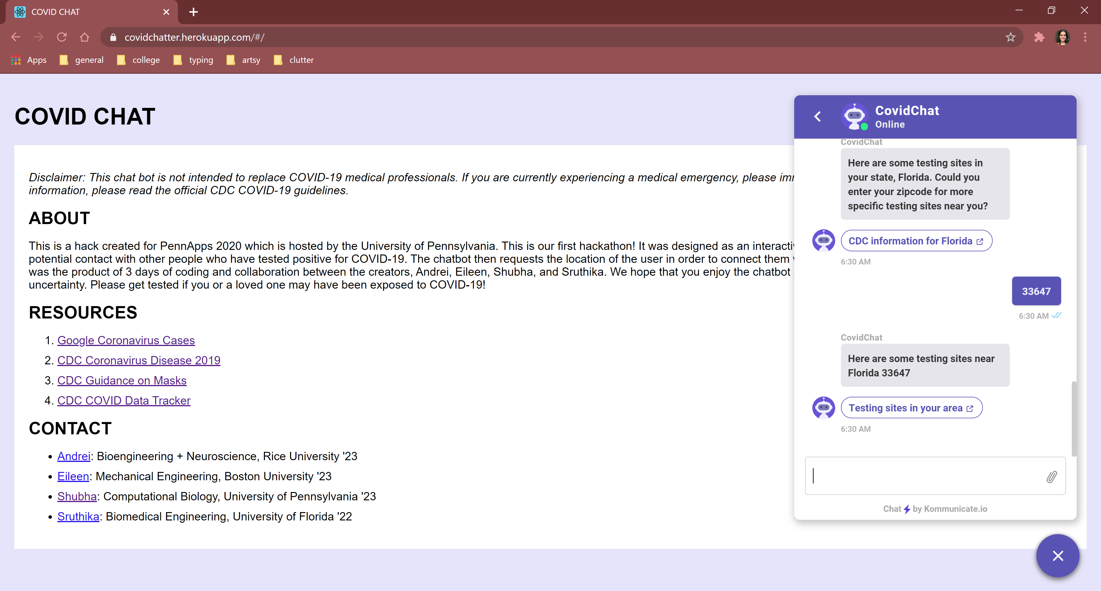Image resolution: width=1101 pixels, height=591 pixels.
Task: Open the browser extensions puzzle icon
Action: pyautogui.click(x=1039, y=37)
